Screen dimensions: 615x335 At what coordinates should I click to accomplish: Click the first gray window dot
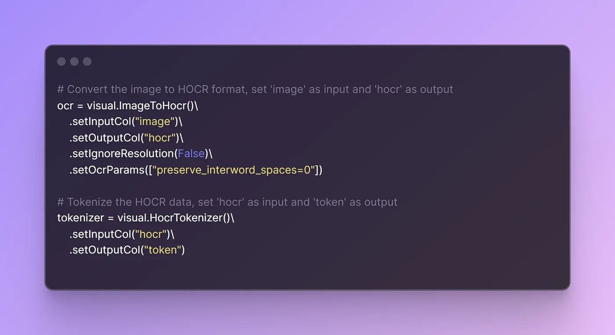coord(61,61)
